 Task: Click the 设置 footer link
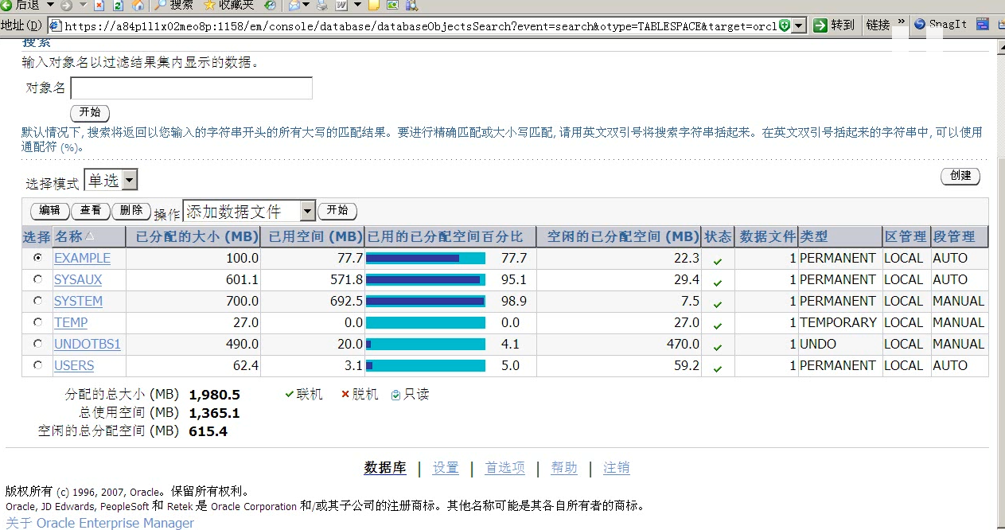click(446, 468)
